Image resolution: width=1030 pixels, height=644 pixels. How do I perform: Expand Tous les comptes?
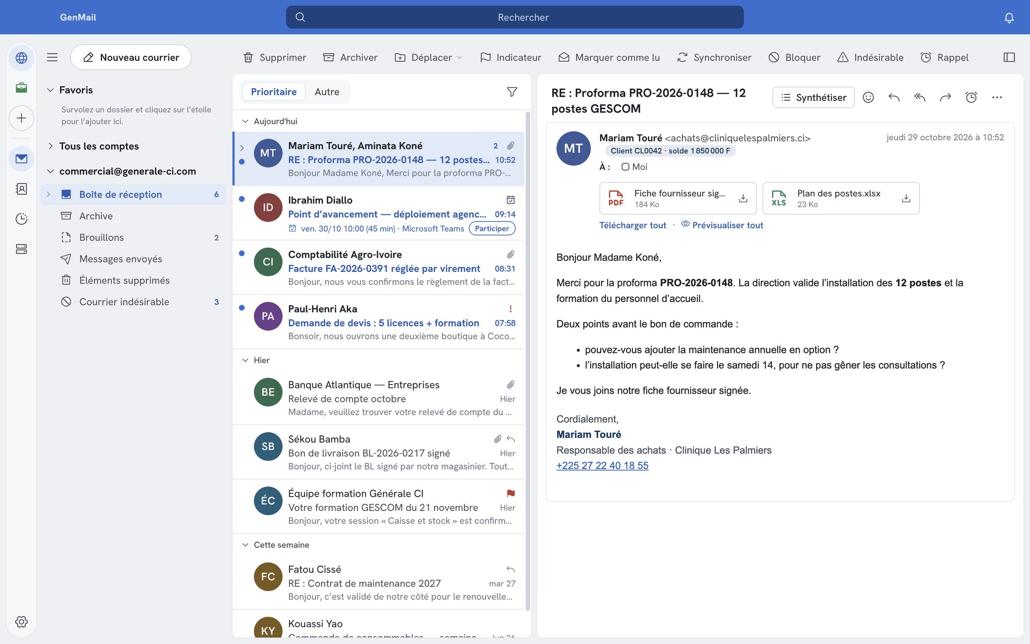[50, 146]
